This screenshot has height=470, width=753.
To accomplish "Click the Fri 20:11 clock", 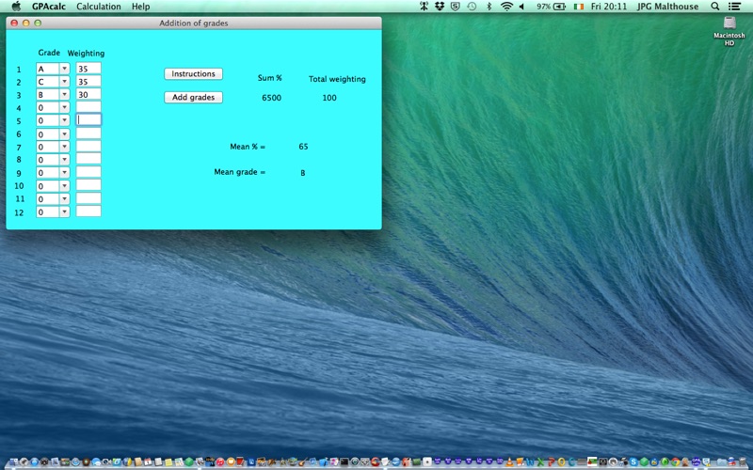I will pyautogui.click(x=609, y=7).
